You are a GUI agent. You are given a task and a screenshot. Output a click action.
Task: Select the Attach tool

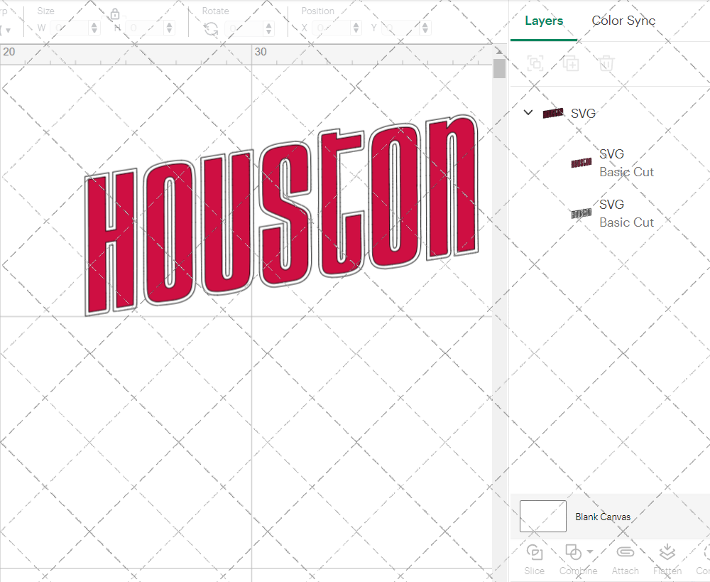pos(625,559)
